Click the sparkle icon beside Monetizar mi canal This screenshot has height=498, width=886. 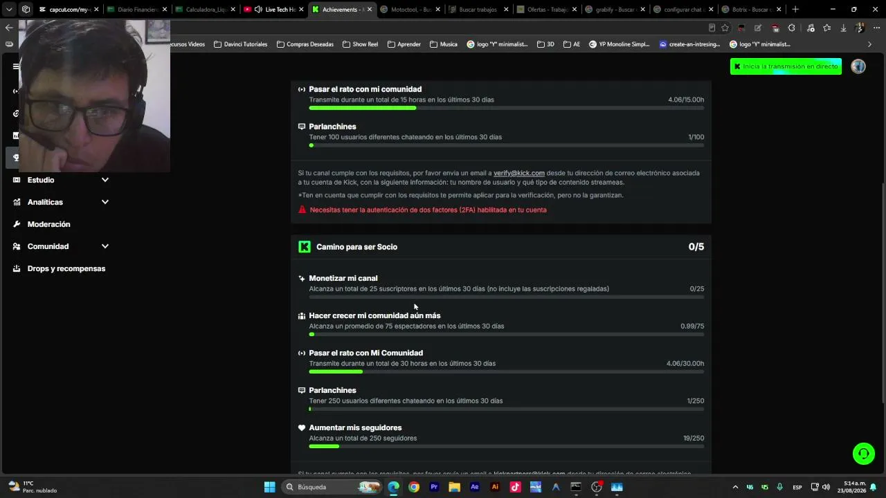tap(302, 278)
